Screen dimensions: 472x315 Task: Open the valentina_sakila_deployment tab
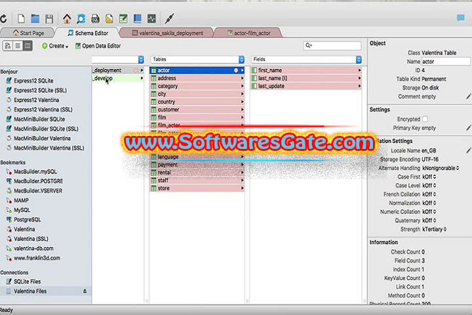[x=167, y=33]
